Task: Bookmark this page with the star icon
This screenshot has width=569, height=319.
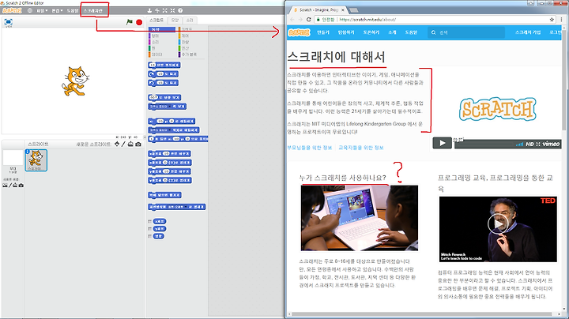Action: (x=552, y=19)
